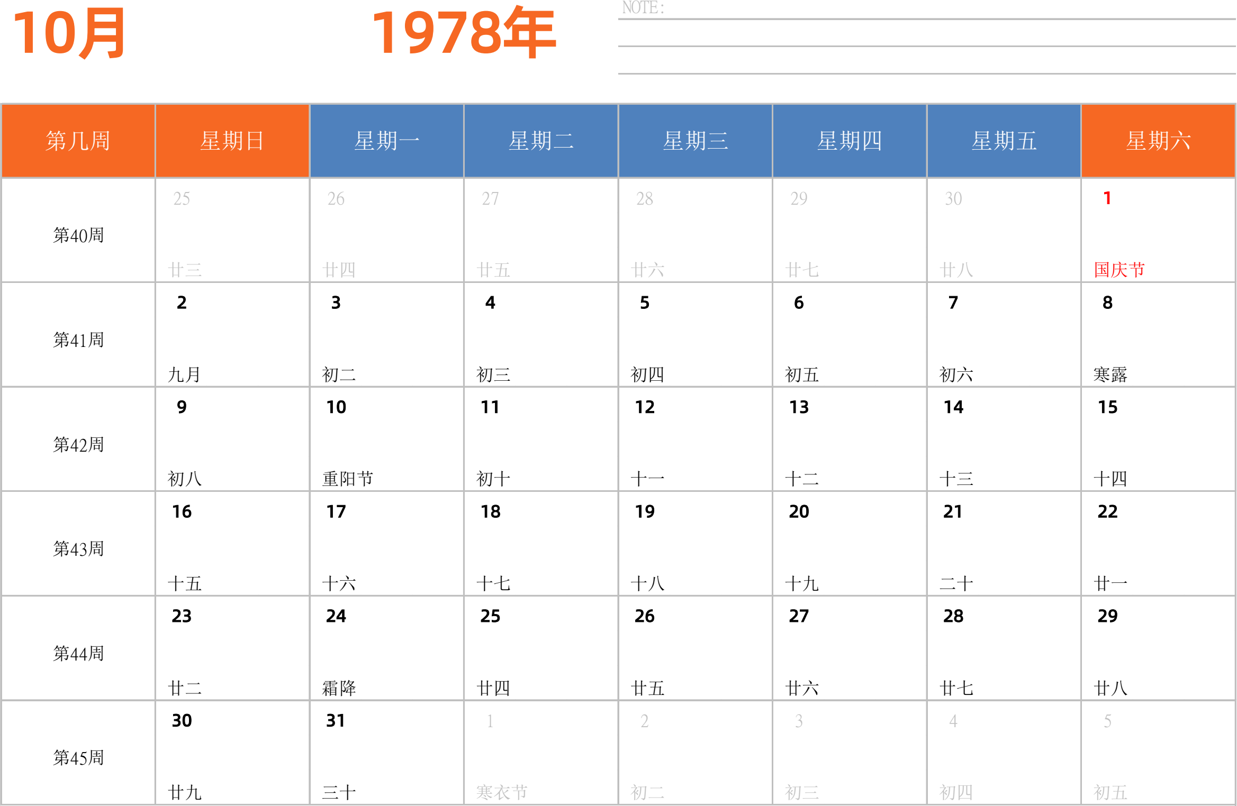
Task: Click the 九月 lunar month label
Action: 185,374
